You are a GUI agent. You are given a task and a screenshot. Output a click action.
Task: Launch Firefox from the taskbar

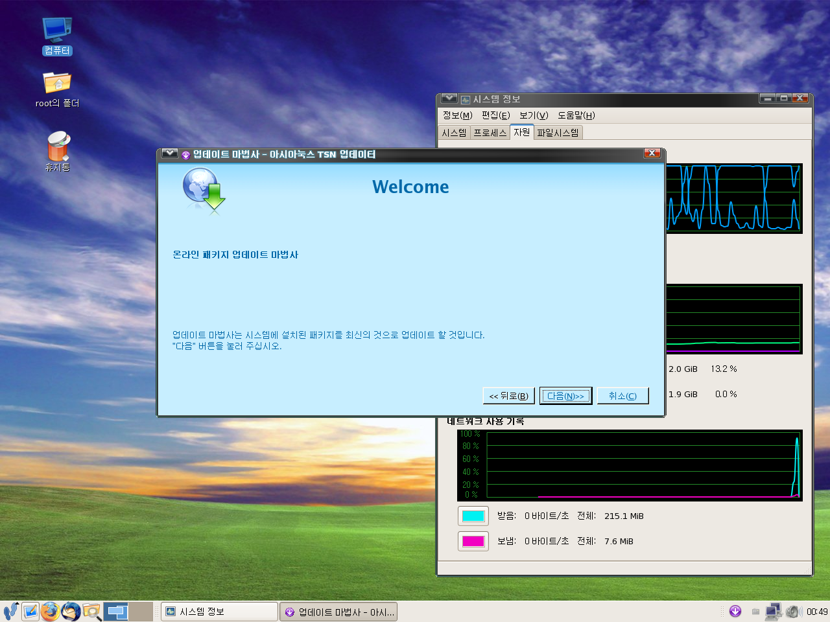point(50,611)
